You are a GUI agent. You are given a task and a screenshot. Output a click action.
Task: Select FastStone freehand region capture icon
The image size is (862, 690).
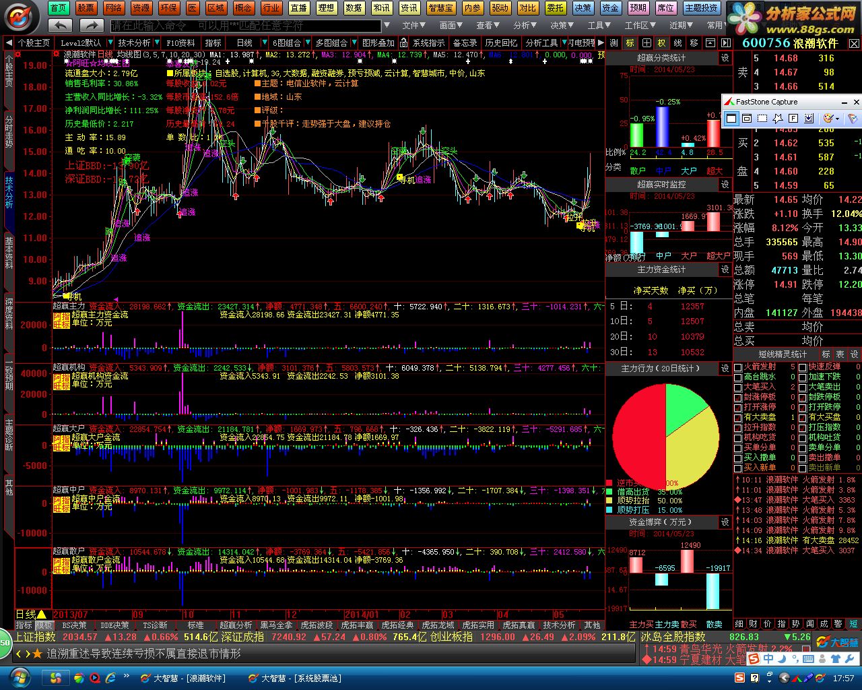pyautogui.click(x=777, y=119)
